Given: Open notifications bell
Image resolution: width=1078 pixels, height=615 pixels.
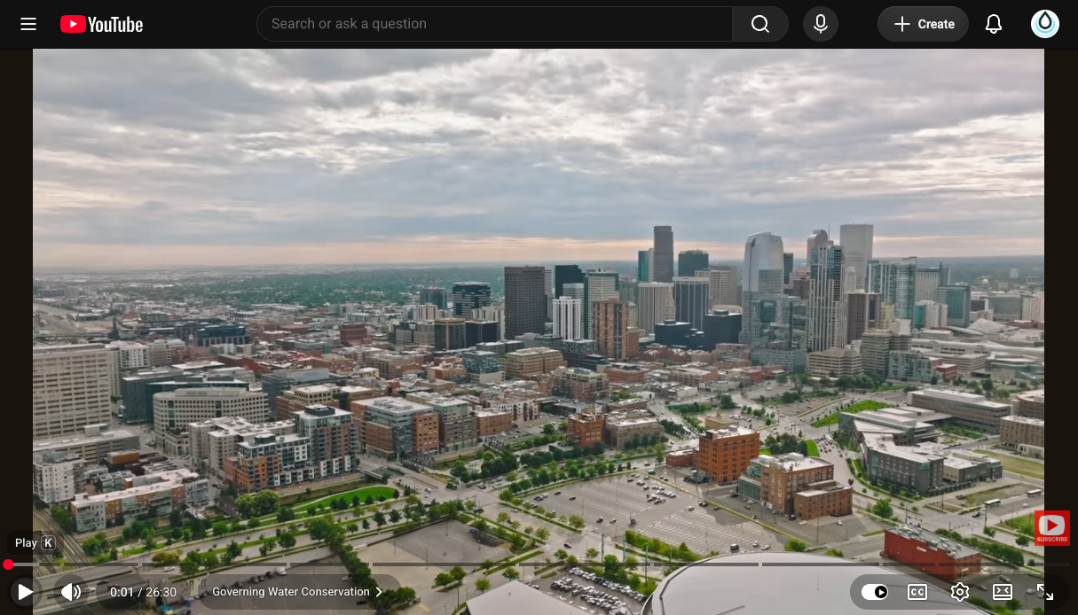Looking at the screenshot, I should tap(994, 24).
